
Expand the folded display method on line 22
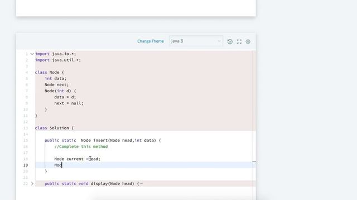pos(32,183)
